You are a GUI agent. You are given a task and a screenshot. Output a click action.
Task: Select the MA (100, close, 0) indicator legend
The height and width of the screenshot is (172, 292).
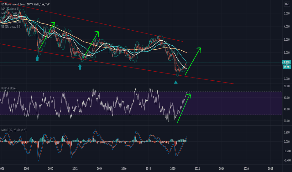[x=11, y=13]
